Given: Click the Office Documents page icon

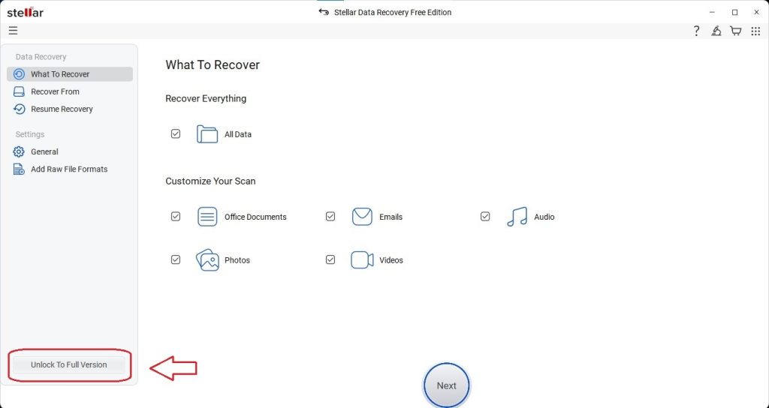Looking at the screenshot, I should point(207,217).
